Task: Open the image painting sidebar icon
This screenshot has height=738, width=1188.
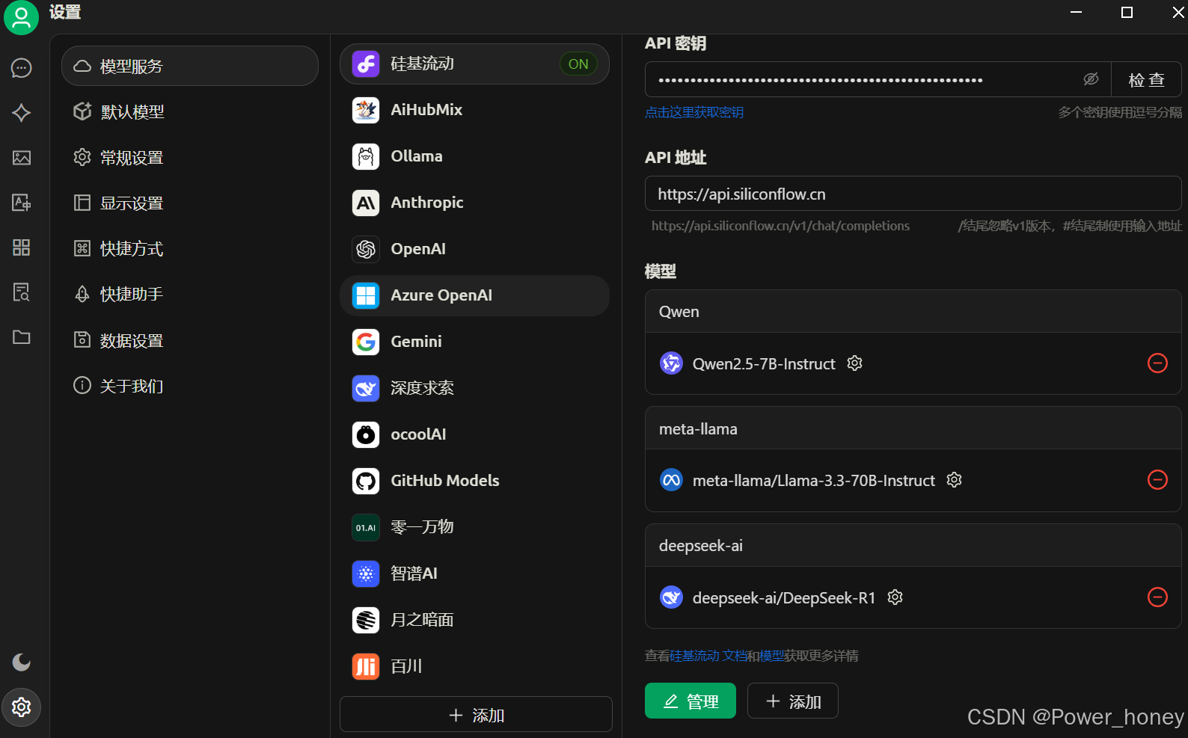Action: (x=22, y=158)
